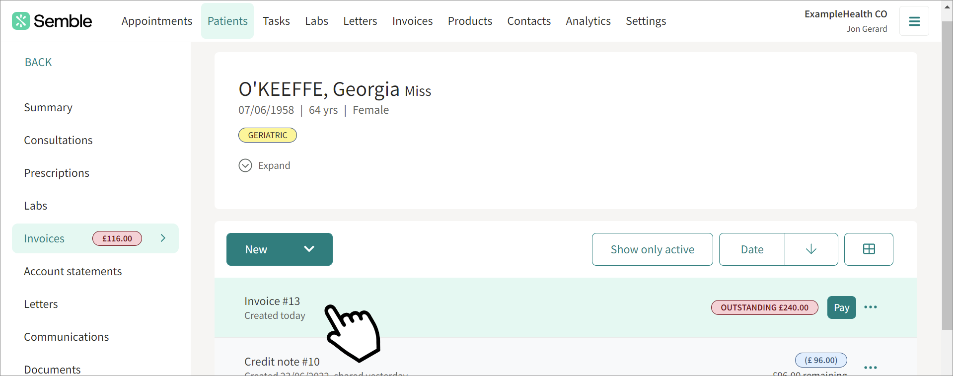Open Account statements in sidebar
The image size is (953, 376).
point(73,271)
